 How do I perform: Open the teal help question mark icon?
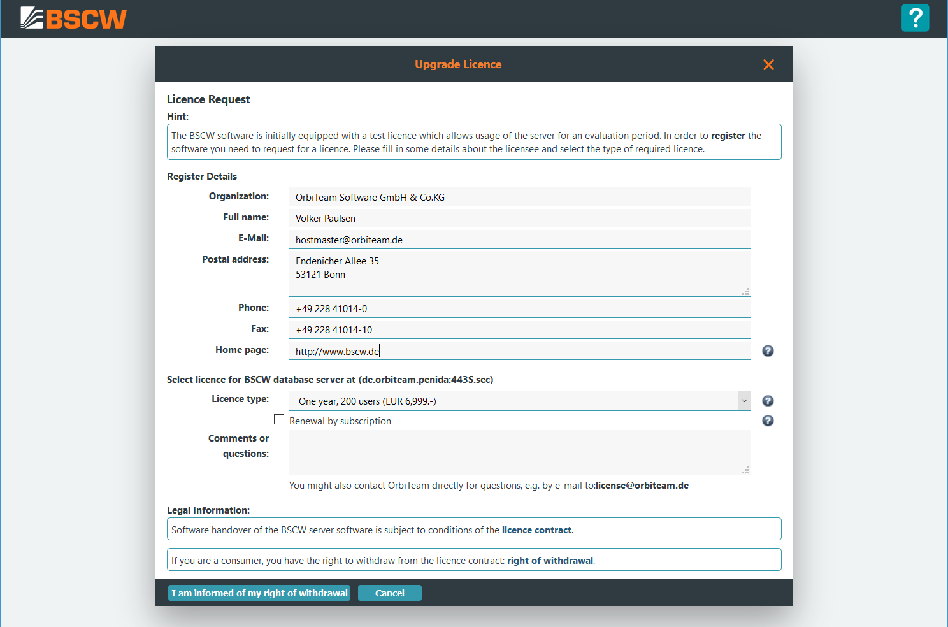pos(915,18)
